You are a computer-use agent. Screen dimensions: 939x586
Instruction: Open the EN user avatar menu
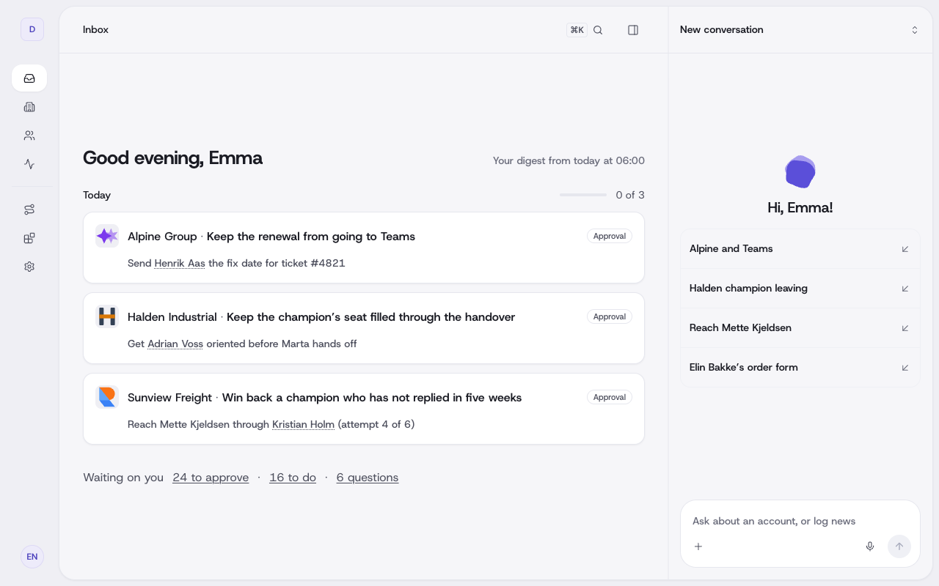(x=32, y=557)
